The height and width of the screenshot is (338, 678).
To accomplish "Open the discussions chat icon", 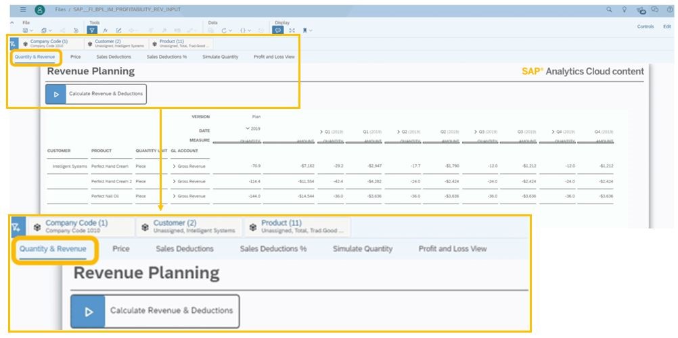I will coord(655,9).
